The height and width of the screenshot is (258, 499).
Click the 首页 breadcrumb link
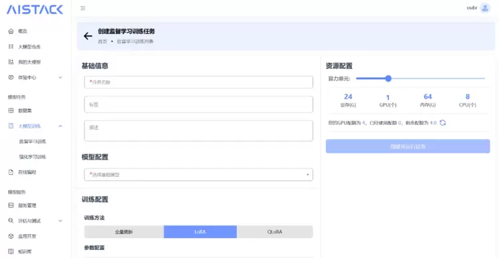click(102, 42)
